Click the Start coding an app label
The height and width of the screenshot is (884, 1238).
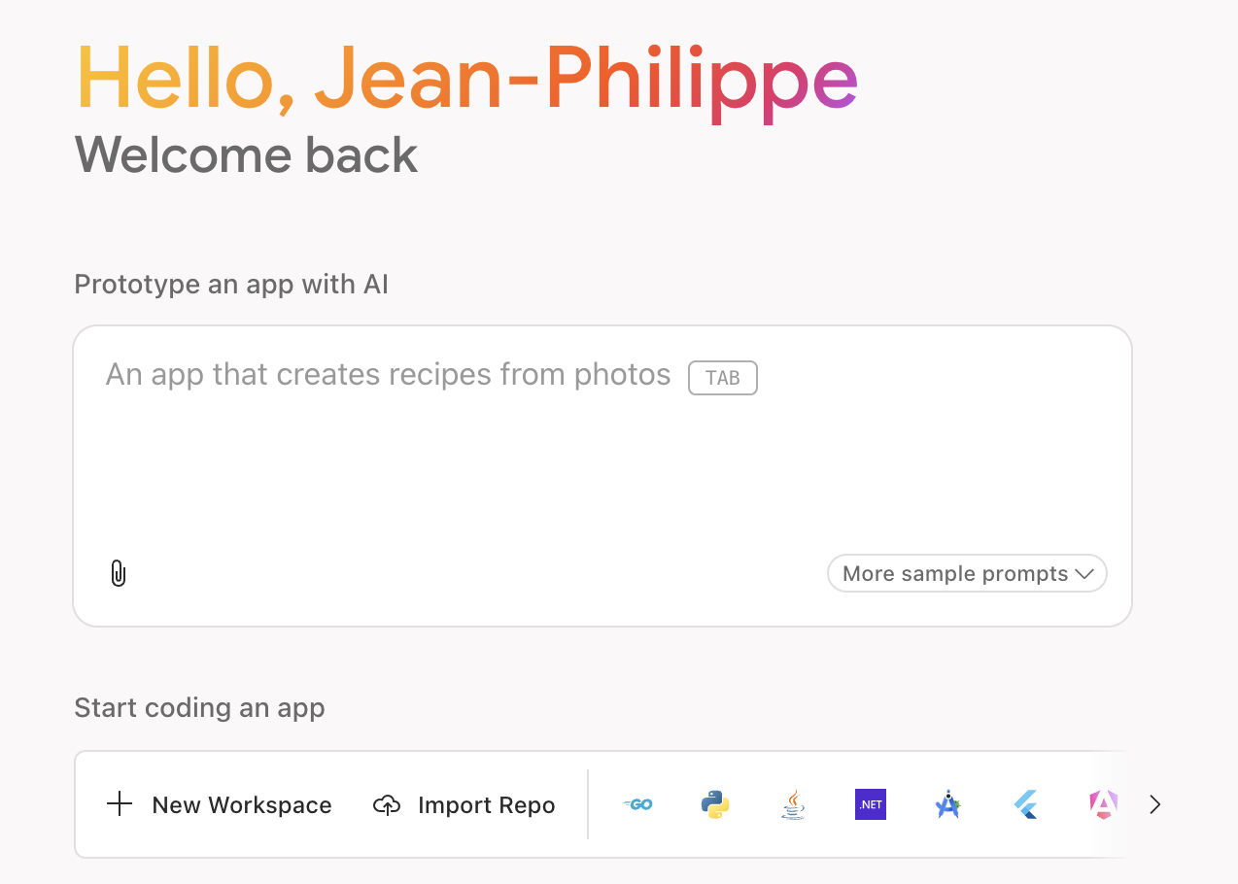[199, 707]
